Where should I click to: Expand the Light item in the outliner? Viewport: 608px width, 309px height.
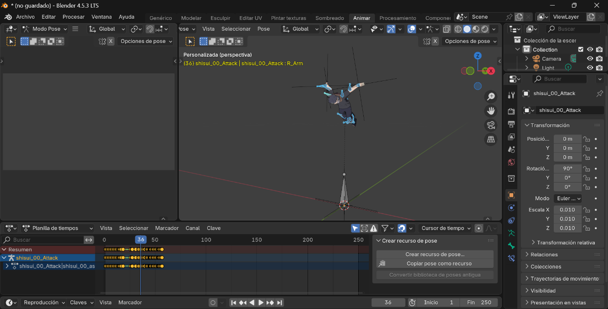[x=527, y=68]
